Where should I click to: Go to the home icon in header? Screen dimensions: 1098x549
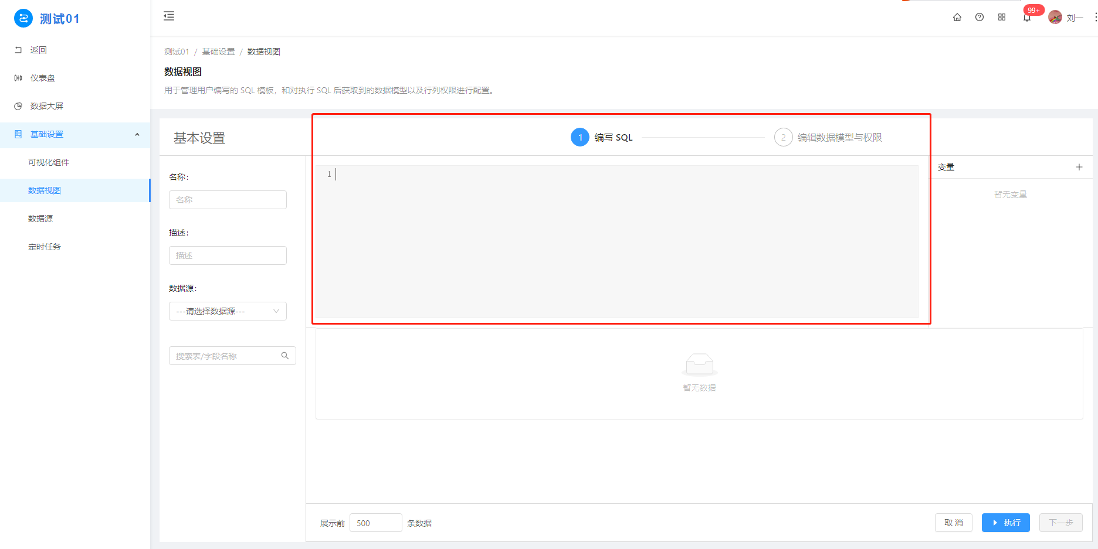click(957, 18)
